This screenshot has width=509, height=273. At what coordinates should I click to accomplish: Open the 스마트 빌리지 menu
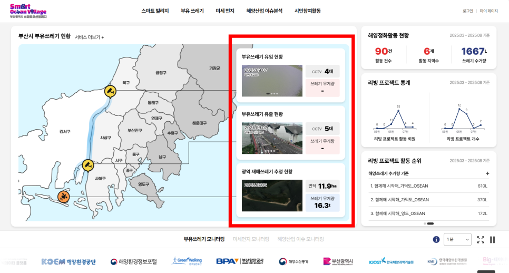pyautogui.click(x=155, y=11)
